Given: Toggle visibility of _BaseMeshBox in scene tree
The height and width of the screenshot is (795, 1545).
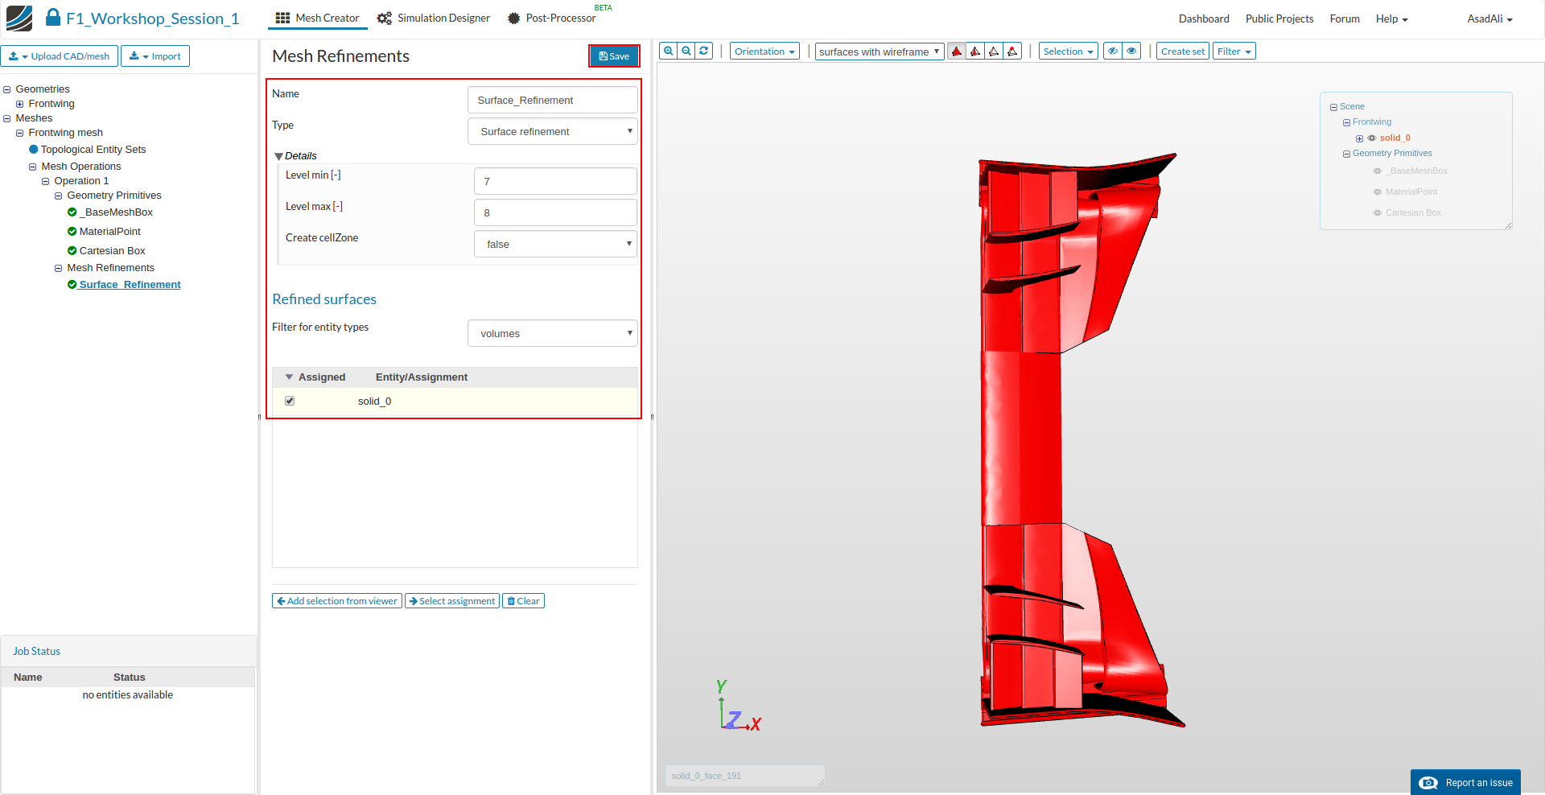Looking at the screenshot, I should point(1378,171).
